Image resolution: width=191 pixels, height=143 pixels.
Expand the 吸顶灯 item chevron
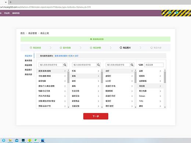(x=132, y=101)
